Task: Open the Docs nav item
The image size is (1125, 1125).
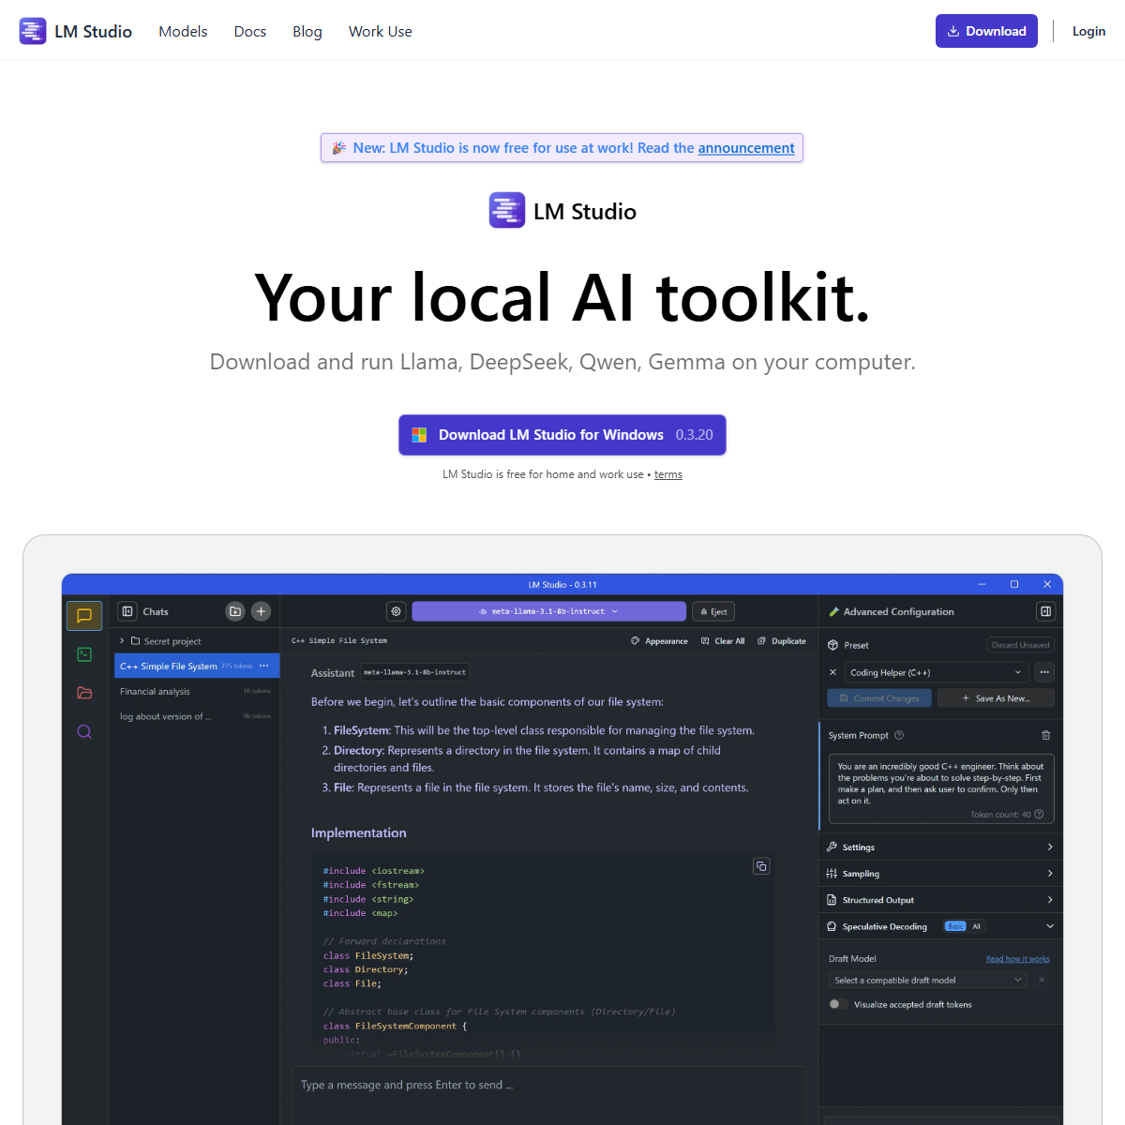Action: pyautogui.click(x=250, y=31)
